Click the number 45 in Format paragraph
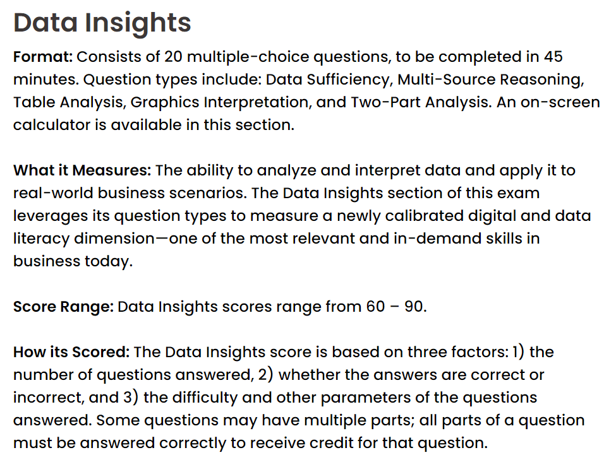Image resolution: width=604 pixels, height=455 pixels. pyautogui.click(x=553, y=57)
